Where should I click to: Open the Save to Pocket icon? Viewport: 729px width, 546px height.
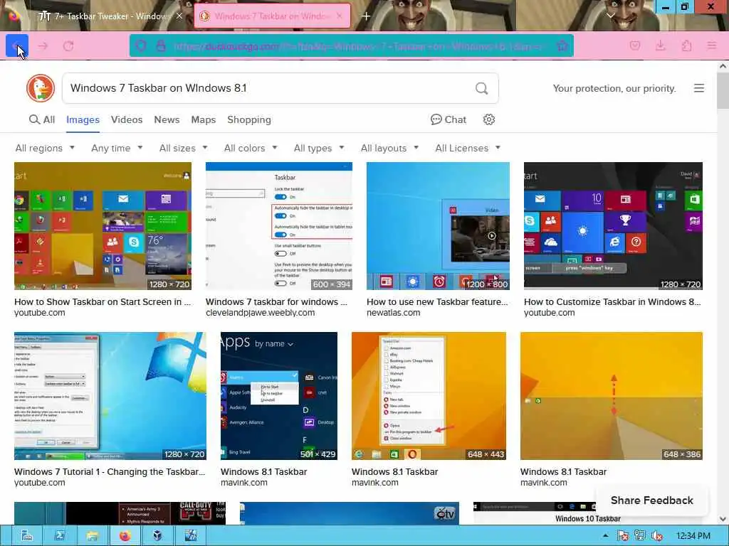click(634, 45)
